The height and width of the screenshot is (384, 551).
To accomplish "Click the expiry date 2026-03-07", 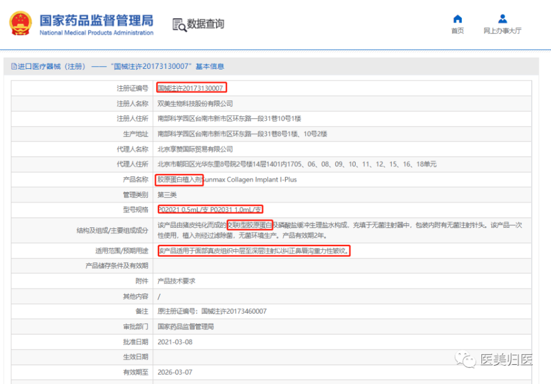I will click(175, 372).
